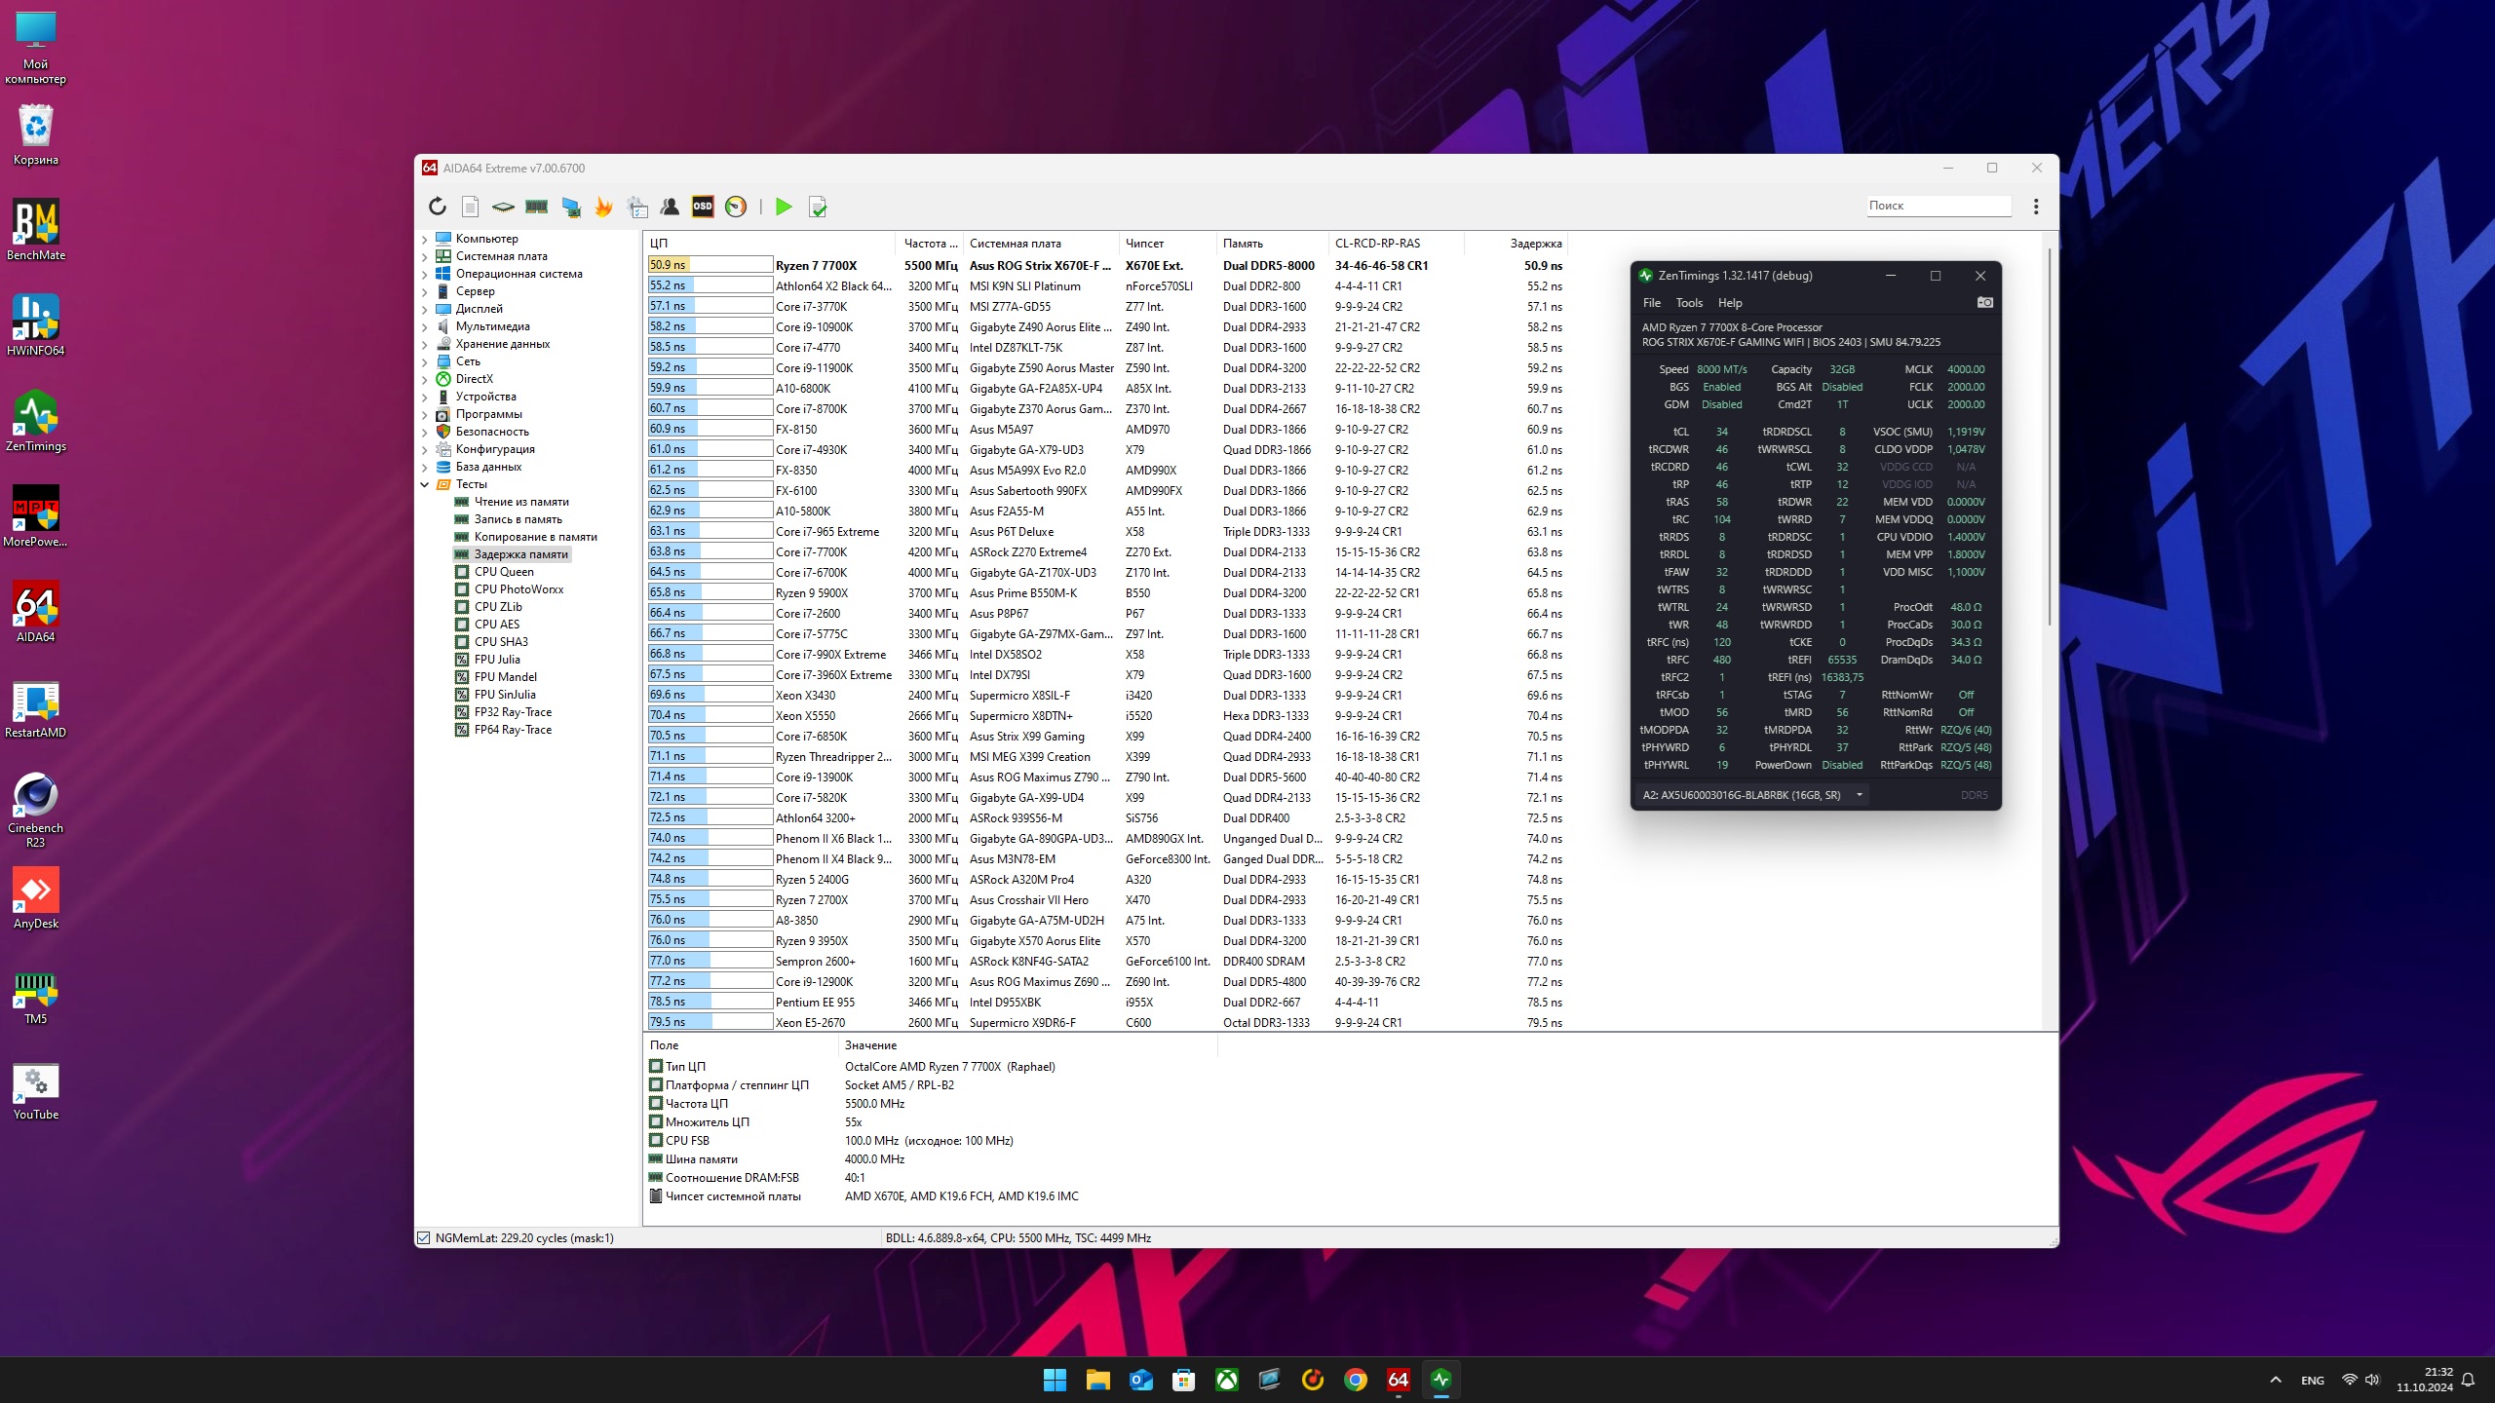Open the Tools menu in ZenTimings

pyautogui.click(x=1689, y=303)
